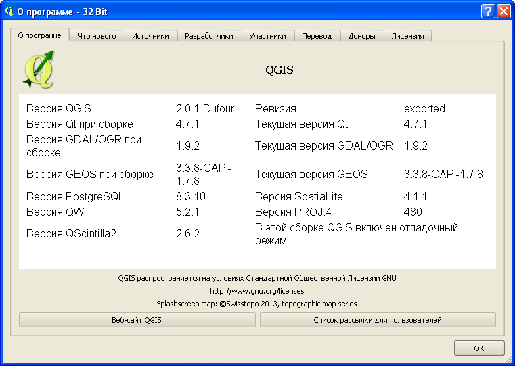Click the 'Версия QScintilla2' label
Viewport: 515px width, 366px height.
click(x=71, y=233)
